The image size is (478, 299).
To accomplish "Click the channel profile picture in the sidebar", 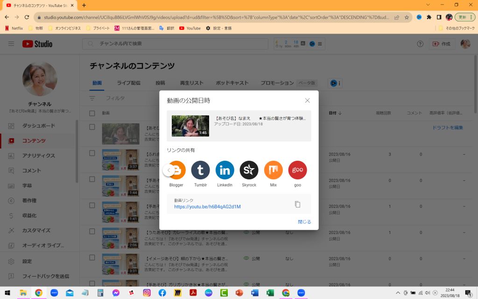I will pyautogui.click(x=40, y=79).
